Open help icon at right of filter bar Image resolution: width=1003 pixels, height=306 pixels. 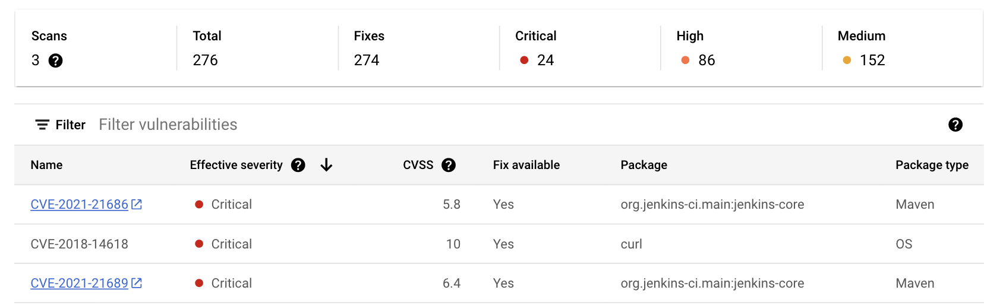(955, 125)
